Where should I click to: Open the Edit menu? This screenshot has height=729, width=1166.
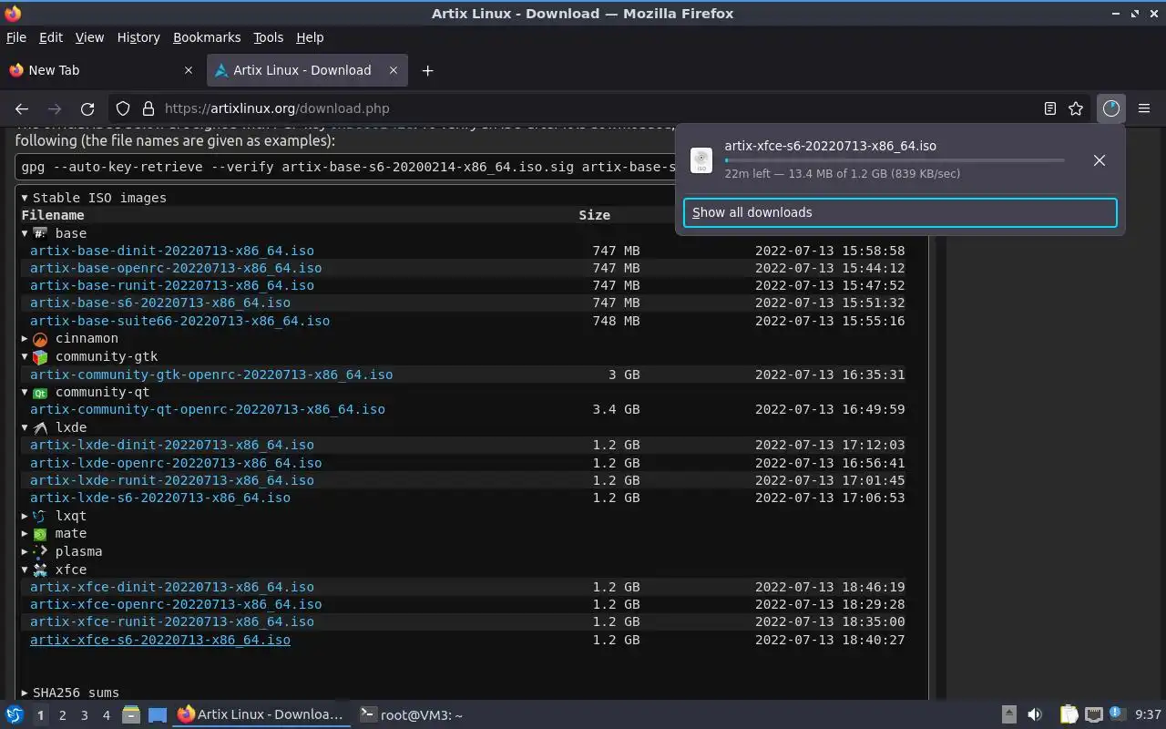click(x=51, y=37)
